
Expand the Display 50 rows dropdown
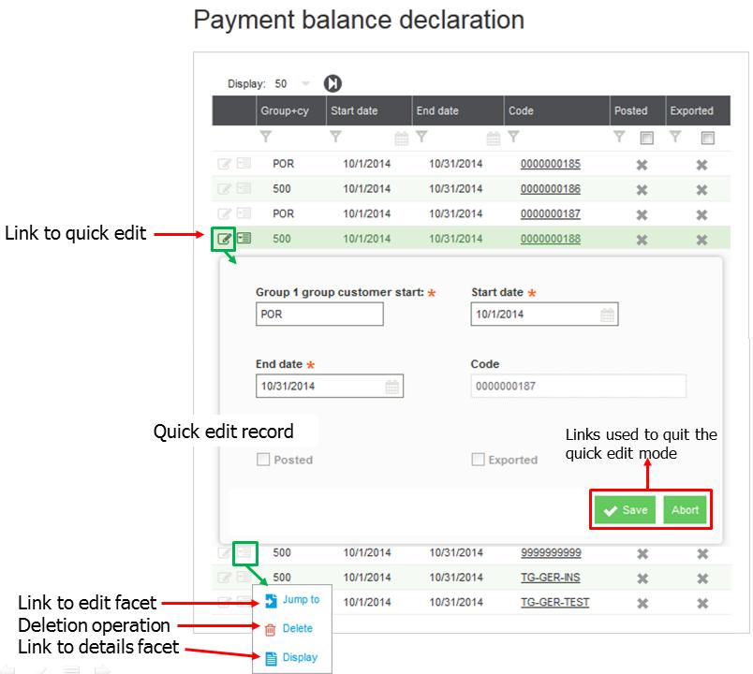(x=305, y=84)
